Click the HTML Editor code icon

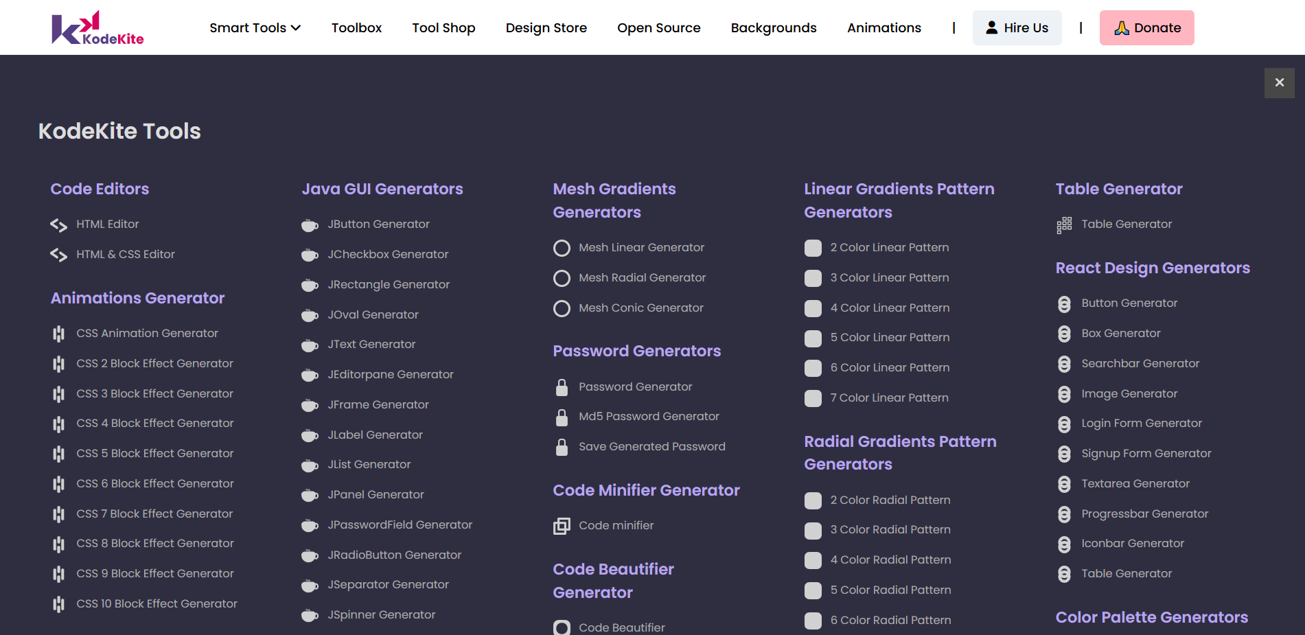[x=58, y=224]
